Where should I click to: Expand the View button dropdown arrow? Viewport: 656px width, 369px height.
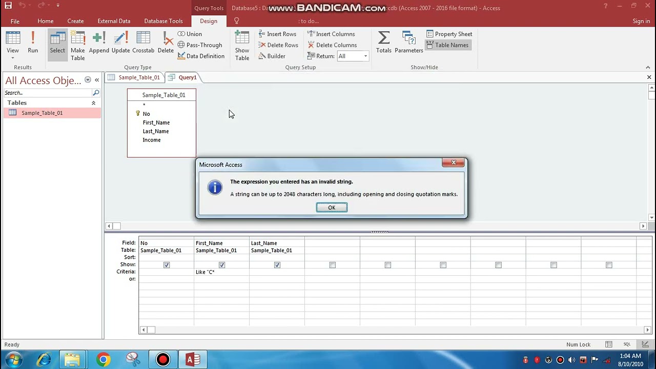pyautogui.click(x=13, y=57)
